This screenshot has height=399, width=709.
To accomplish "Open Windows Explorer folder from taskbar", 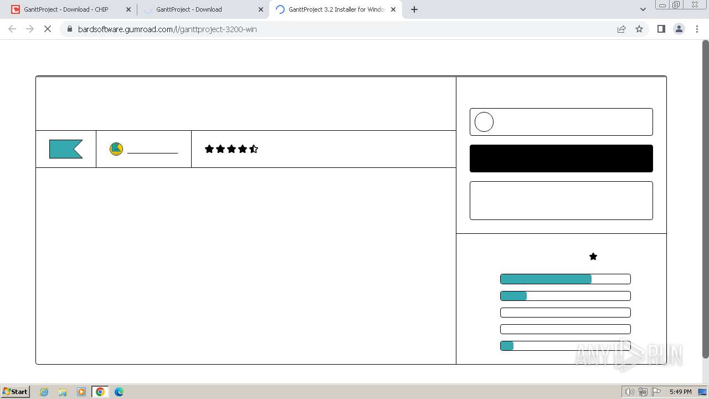I will point(63,392).
